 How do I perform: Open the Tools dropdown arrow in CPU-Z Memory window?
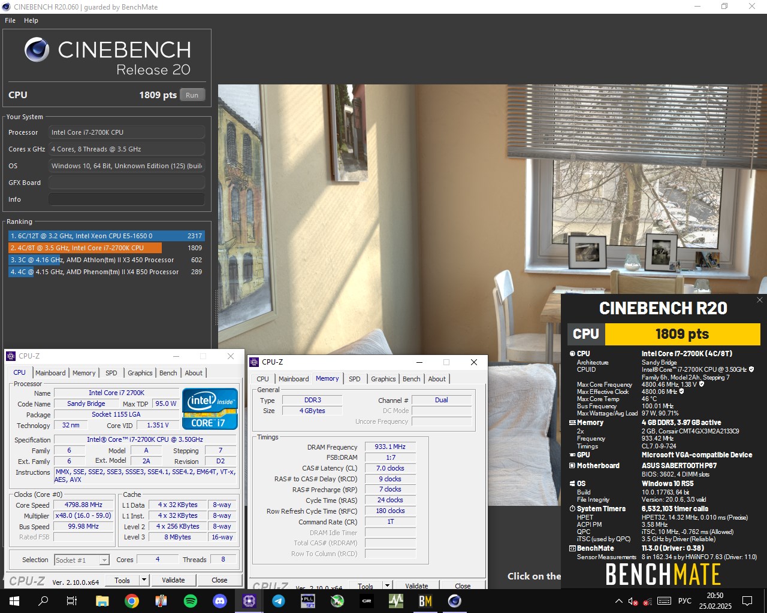click(387, 586)
